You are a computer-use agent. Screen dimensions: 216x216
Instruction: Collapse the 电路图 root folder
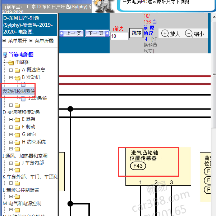[x=4, y=63]
